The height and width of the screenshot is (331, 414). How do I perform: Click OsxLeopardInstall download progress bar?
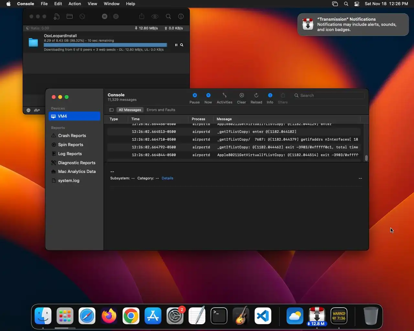(x=105, y=45)
